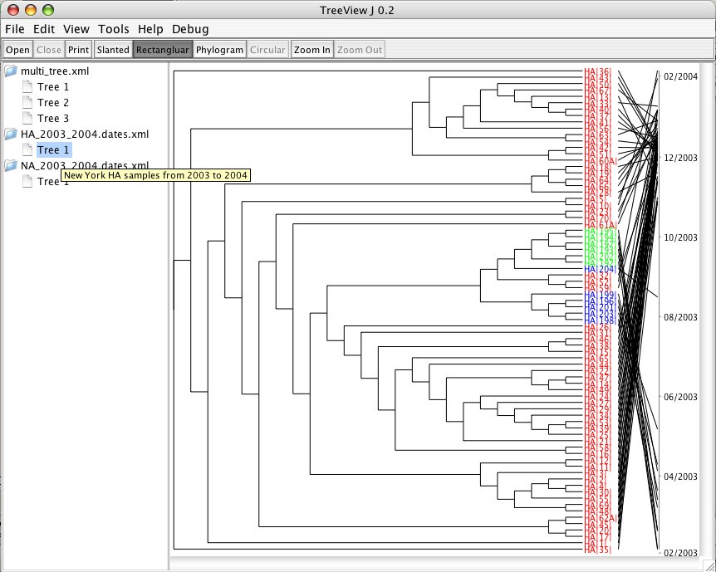Click the NA_2003_2004.dates.xml folder icon

tap(11, 166)
